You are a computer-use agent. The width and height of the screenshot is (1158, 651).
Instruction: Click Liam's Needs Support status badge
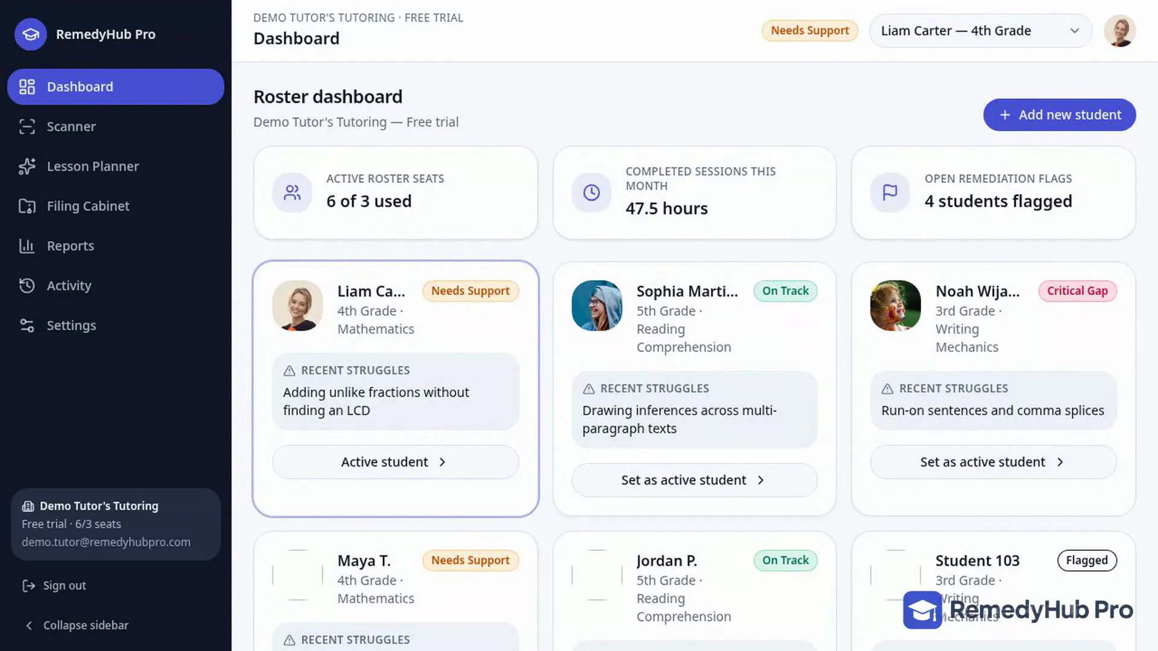tap(470, 291)
